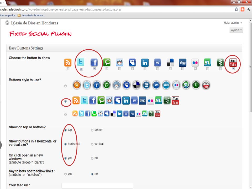Click the round Facebook icon in first style row
Screen dimensions: 252x189
(x=97, y=85)
